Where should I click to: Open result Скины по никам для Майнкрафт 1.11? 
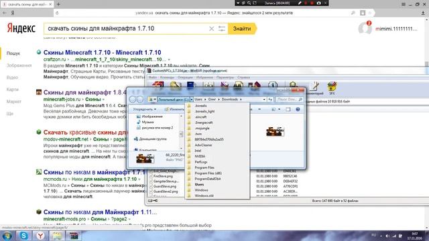pyautogui.click(x=100, y=212)
